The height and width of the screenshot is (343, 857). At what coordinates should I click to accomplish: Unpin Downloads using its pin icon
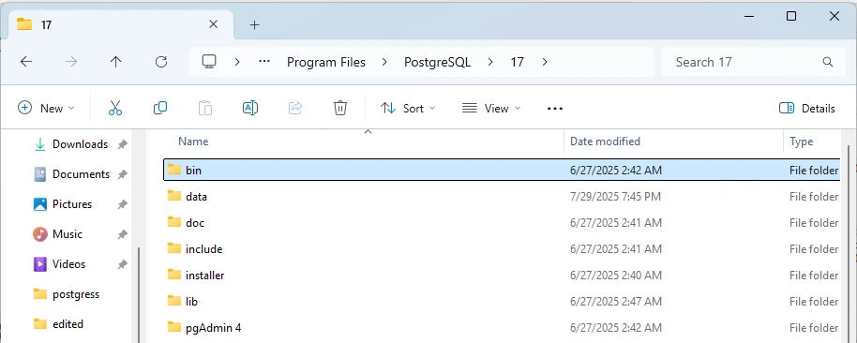(x=123, y=144)
